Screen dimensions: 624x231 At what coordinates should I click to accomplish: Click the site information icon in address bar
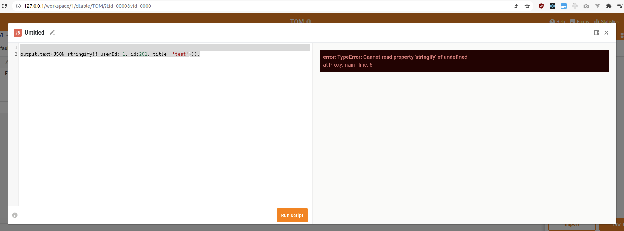pyautogui.click(x=18, y=6)
